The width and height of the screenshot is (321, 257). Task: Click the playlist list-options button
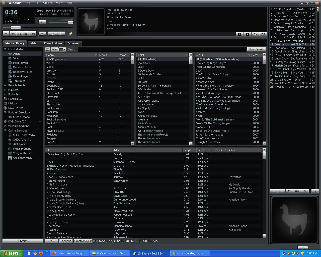click(x=305, y=191)
